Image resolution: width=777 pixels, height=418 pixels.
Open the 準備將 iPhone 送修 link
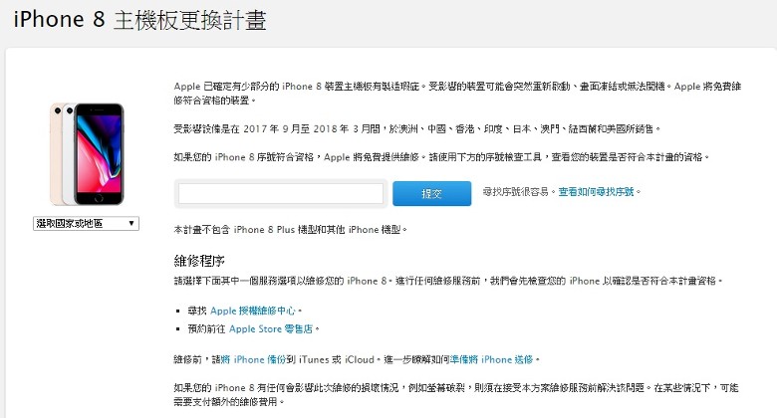pos(491,359)
